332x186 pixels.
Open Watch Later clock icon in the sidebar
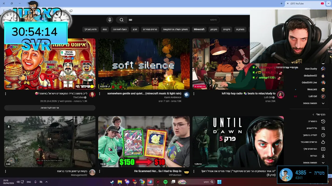click(x=323, y=135)
